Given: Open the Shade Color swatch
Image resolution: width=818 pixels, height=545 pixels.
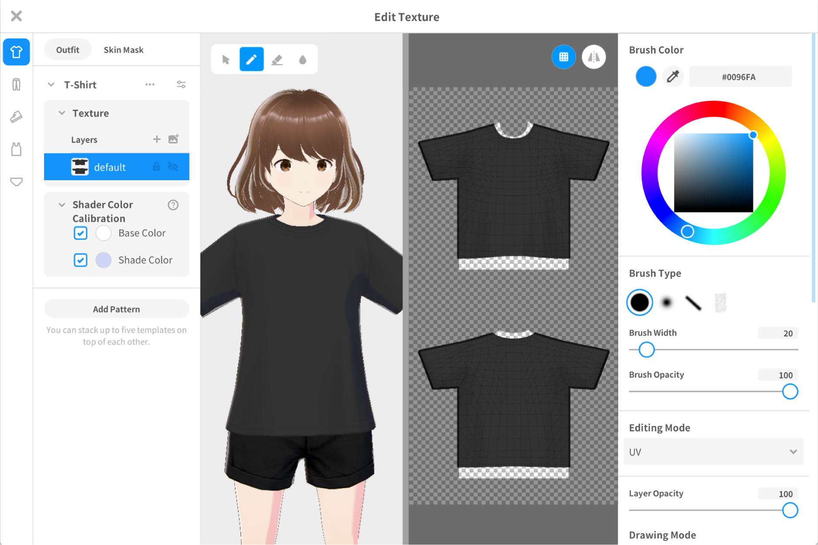Looking at the screenshot, I should tap(103, 260).
